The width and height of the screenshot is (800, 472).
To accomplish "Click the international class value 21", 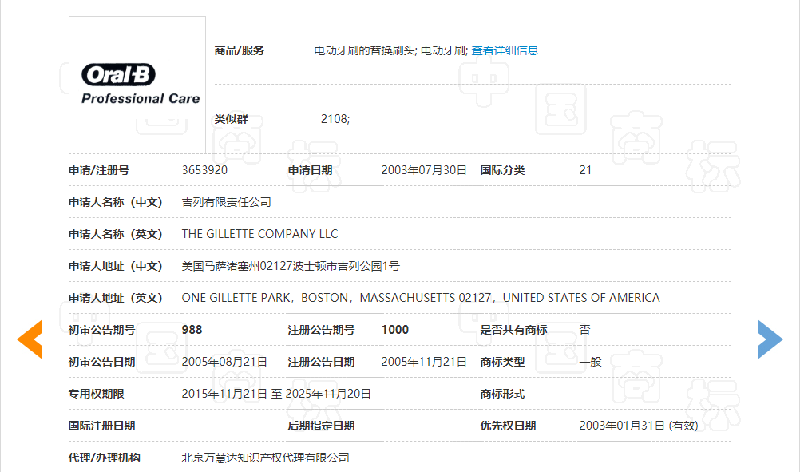I will point(585,170).
